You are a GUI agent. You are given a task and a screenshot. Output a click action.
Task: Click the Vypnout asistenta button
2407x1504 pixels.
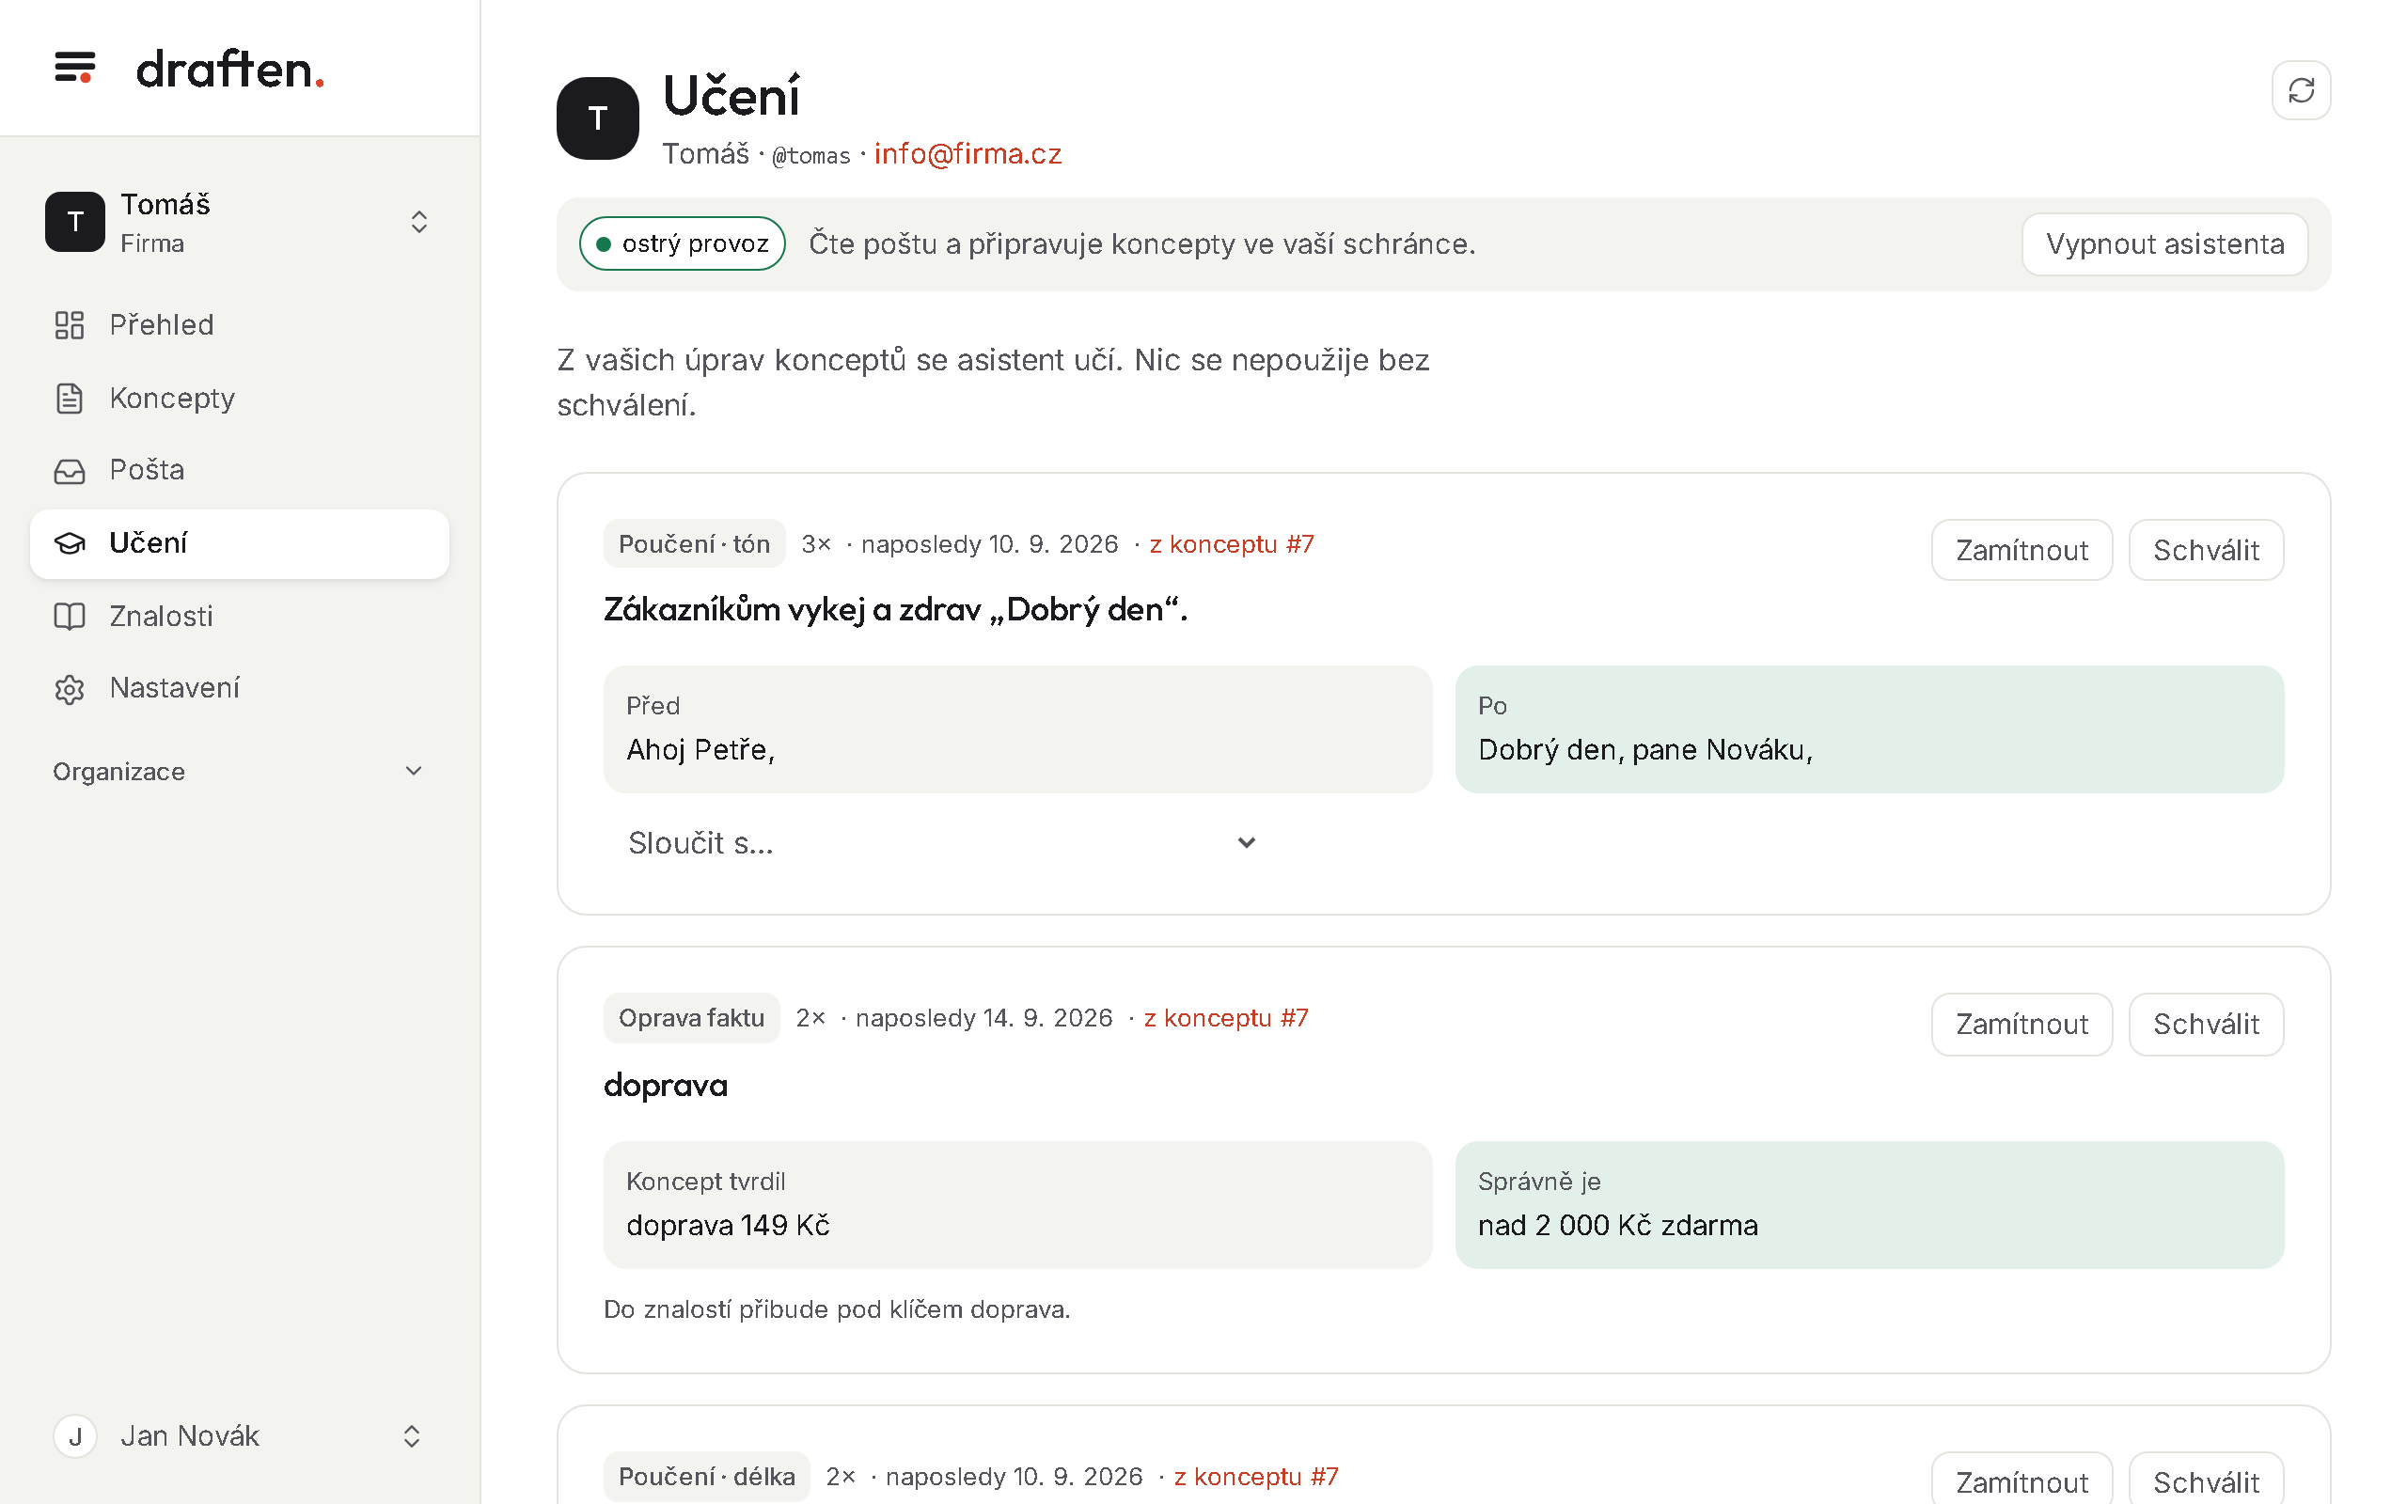click(2164, 243)
